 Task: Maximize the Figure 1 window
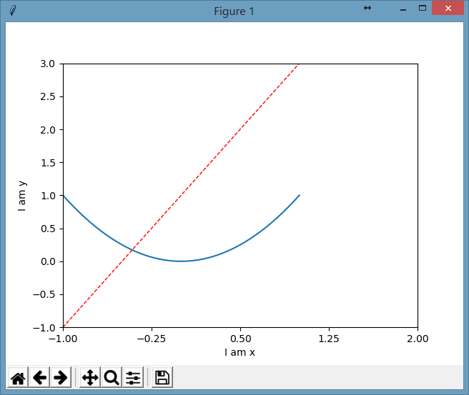pos(423,8)
